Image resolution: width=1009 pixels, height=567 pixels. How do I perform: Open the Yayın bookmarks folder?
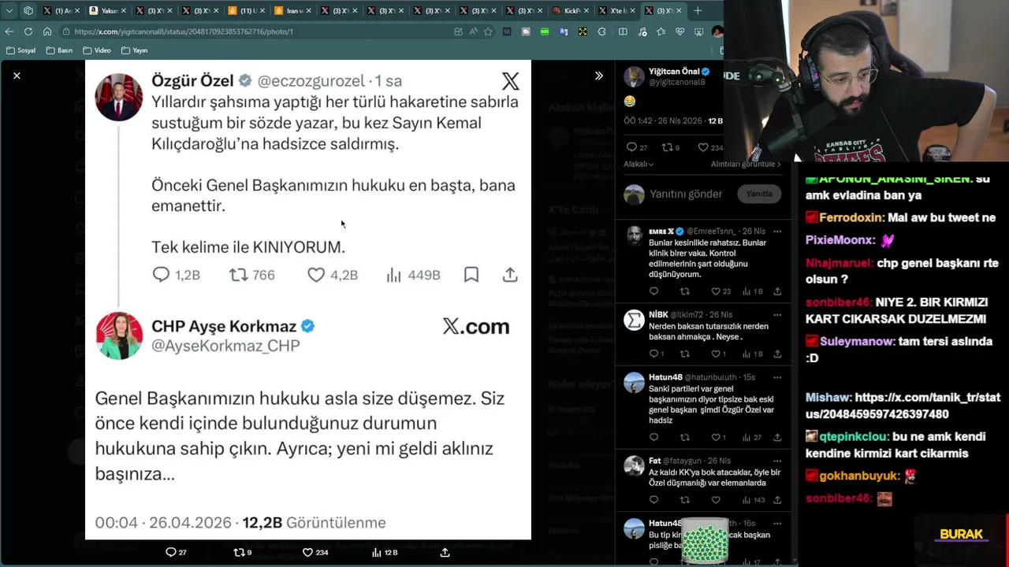click(x=134, y=50)
